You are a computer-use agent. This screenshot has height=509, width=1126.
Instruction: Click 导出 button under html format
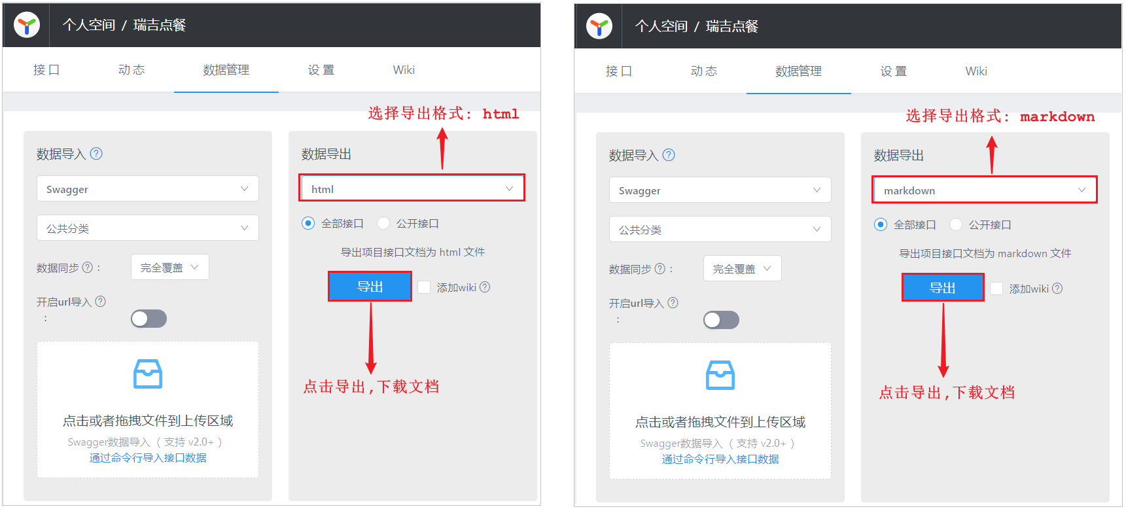[x=370, y=287]
